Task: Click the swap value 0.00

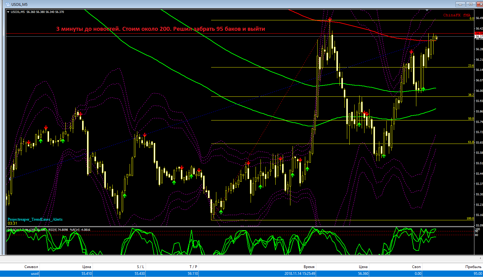Action: pos(418,274)
